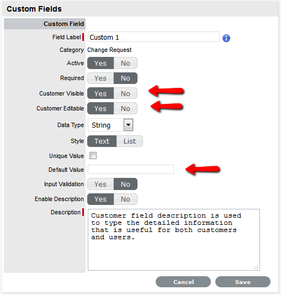
Task: Click into the Description text area
Action: (x=174, y=240)
